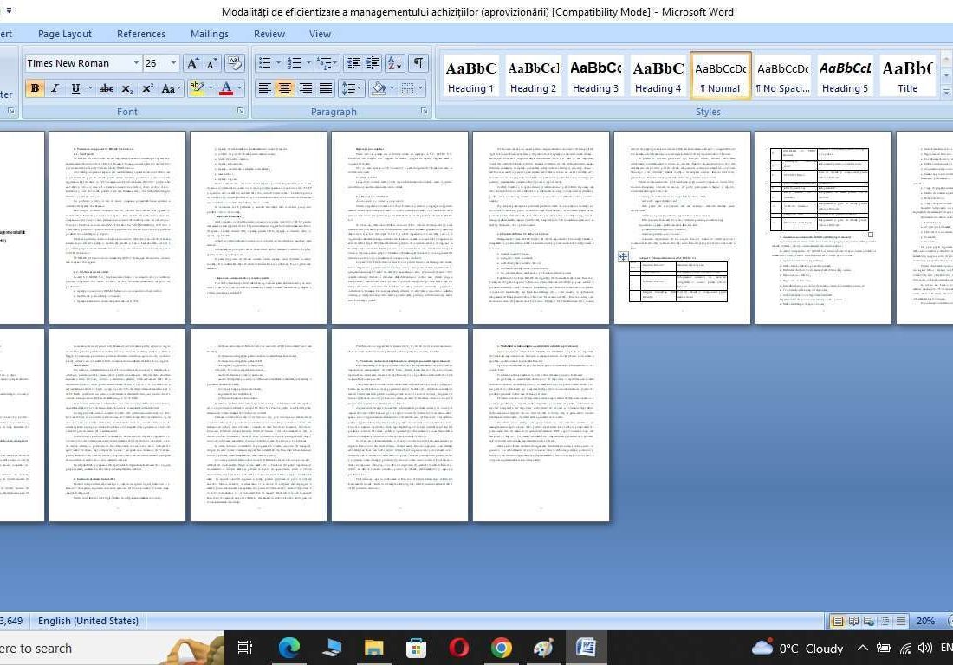Apply the Heading 1 style
The width and height of the screenshot is (953, 665).
click(x=471, y=76)
